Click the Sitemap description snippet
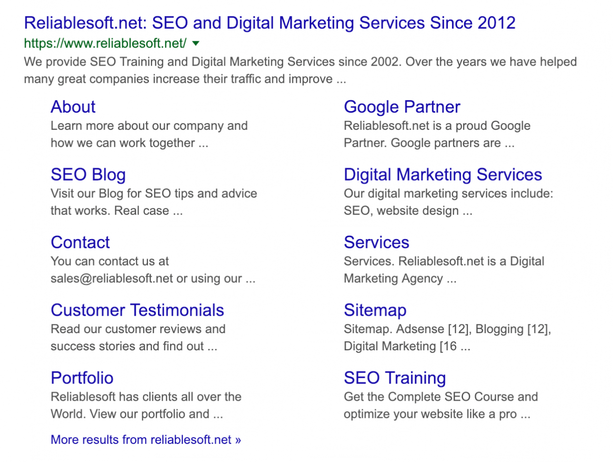This screenshot has width=613, height=462. (447, 338)
